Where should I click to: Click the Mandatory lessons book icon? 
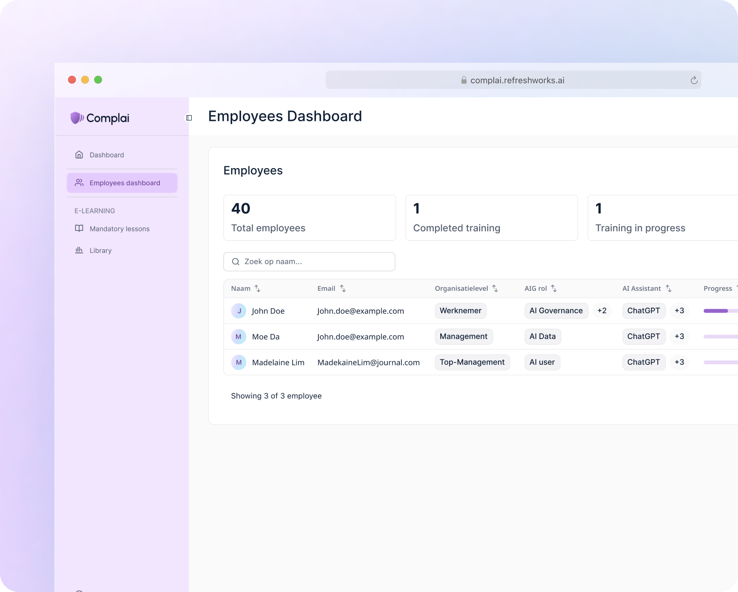click(79, 229)
